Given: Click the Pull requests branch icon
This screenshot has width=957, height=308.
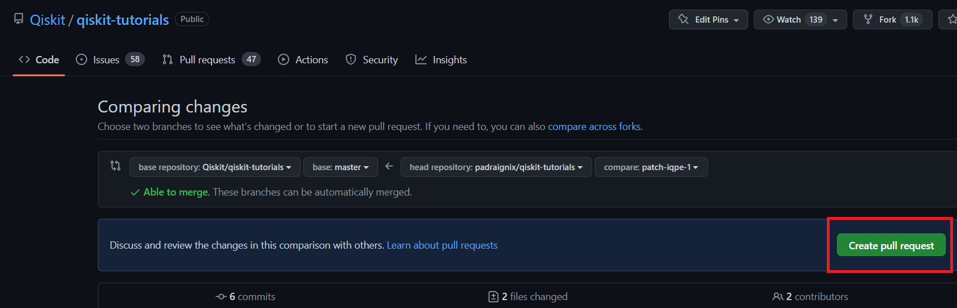Looking at the screenshot, I should point(168,59).
